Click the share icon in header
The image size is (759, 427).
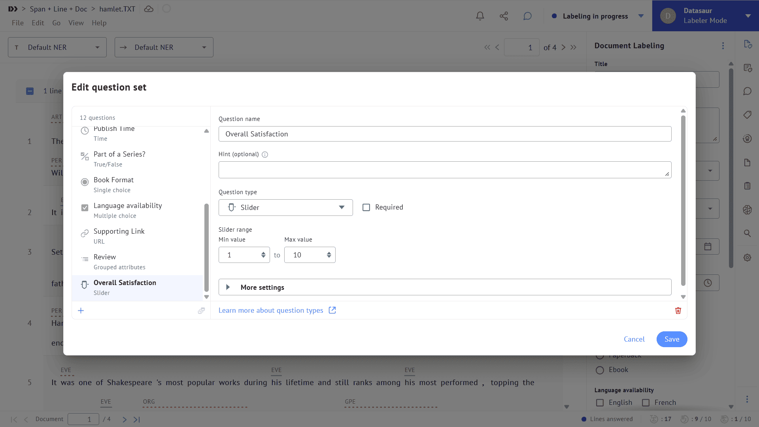pos(504,16)
